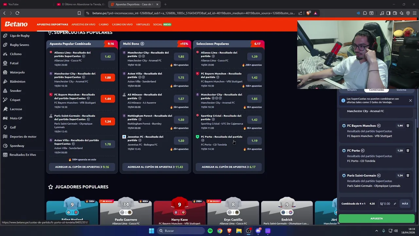
Task: Remove FC Bayern Munchen from bet slip
Action: (x=408, y=126)
